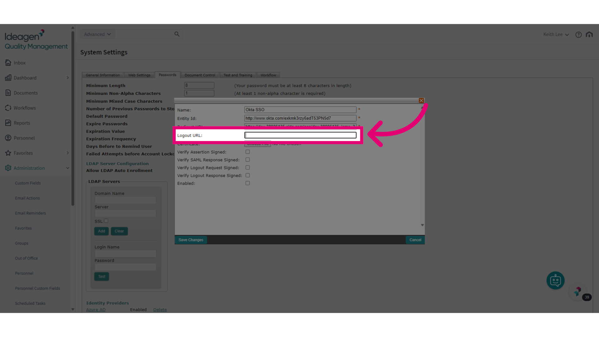Check the Enabled checkbox in dialog
This screenshot has width=599, height=337.
tap(247, 183)
